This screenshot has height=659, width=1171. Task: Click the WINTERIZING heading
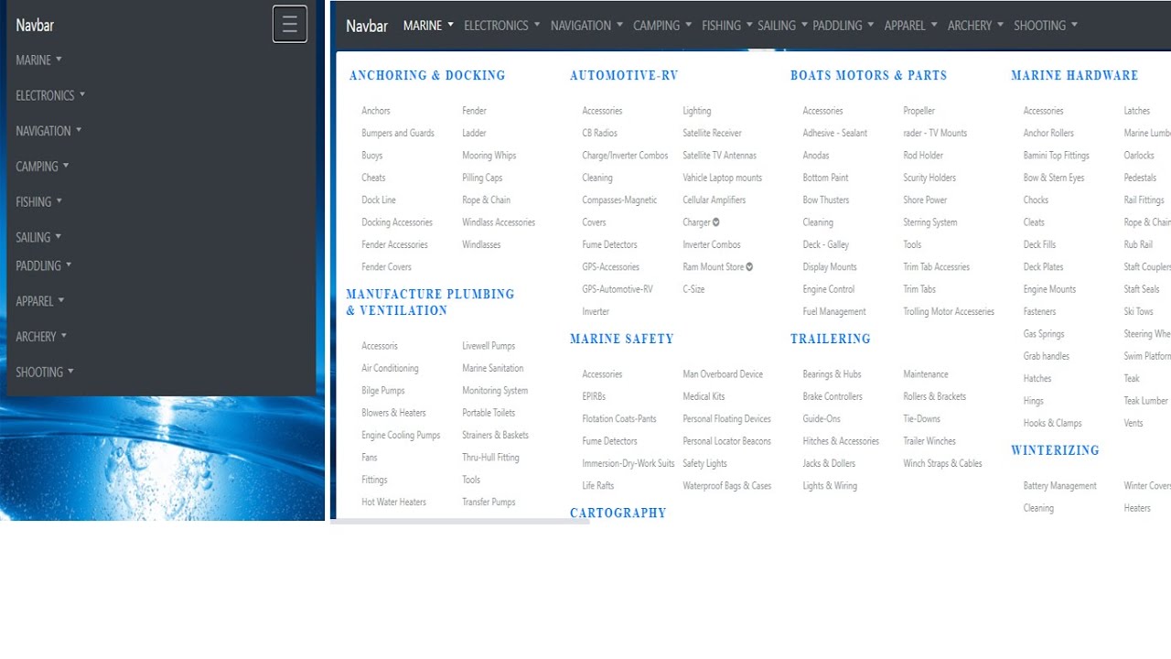(x=1055, y=450)
